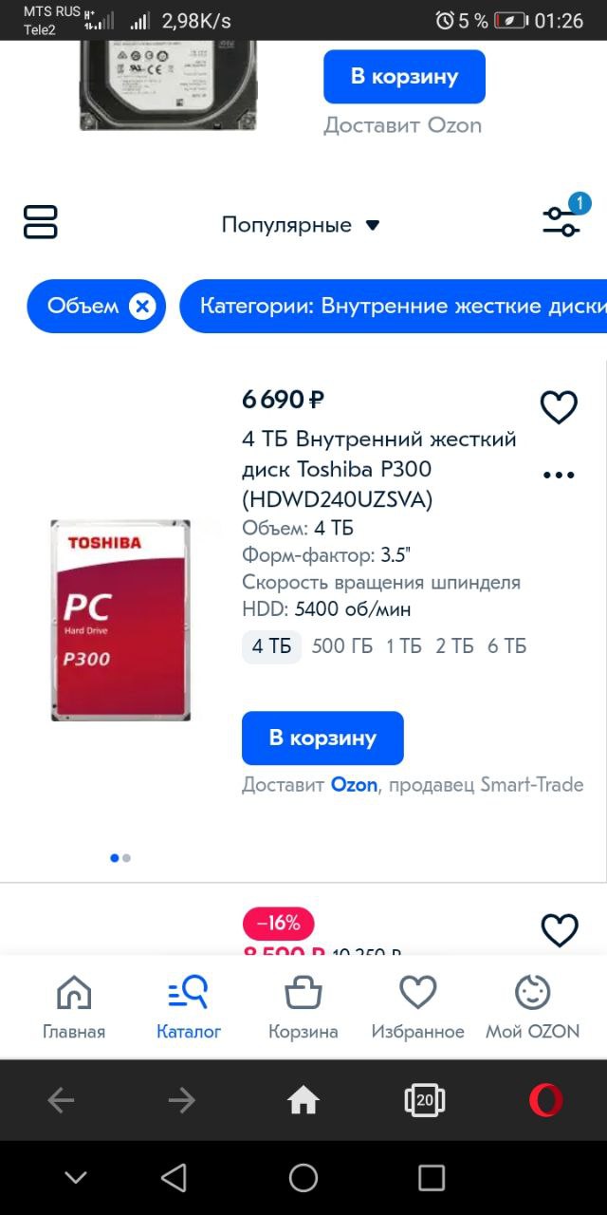Open the Toshiba P300 product title link
The width and height of the screenshot is (607, 1215).
[x=379, y=469]
